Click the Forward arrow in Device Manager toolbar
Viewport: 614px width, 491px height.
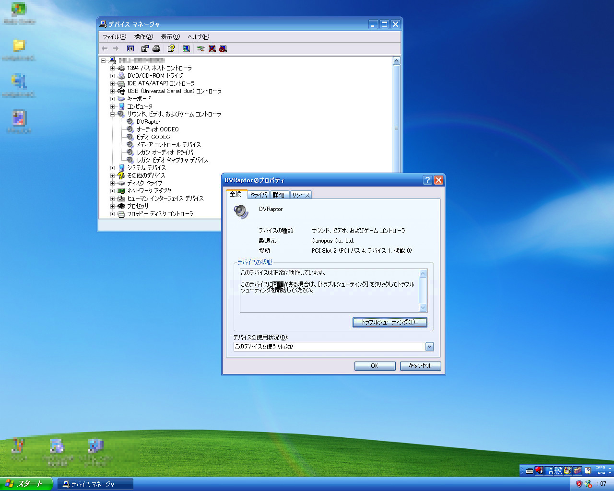[x=116, y=48]
